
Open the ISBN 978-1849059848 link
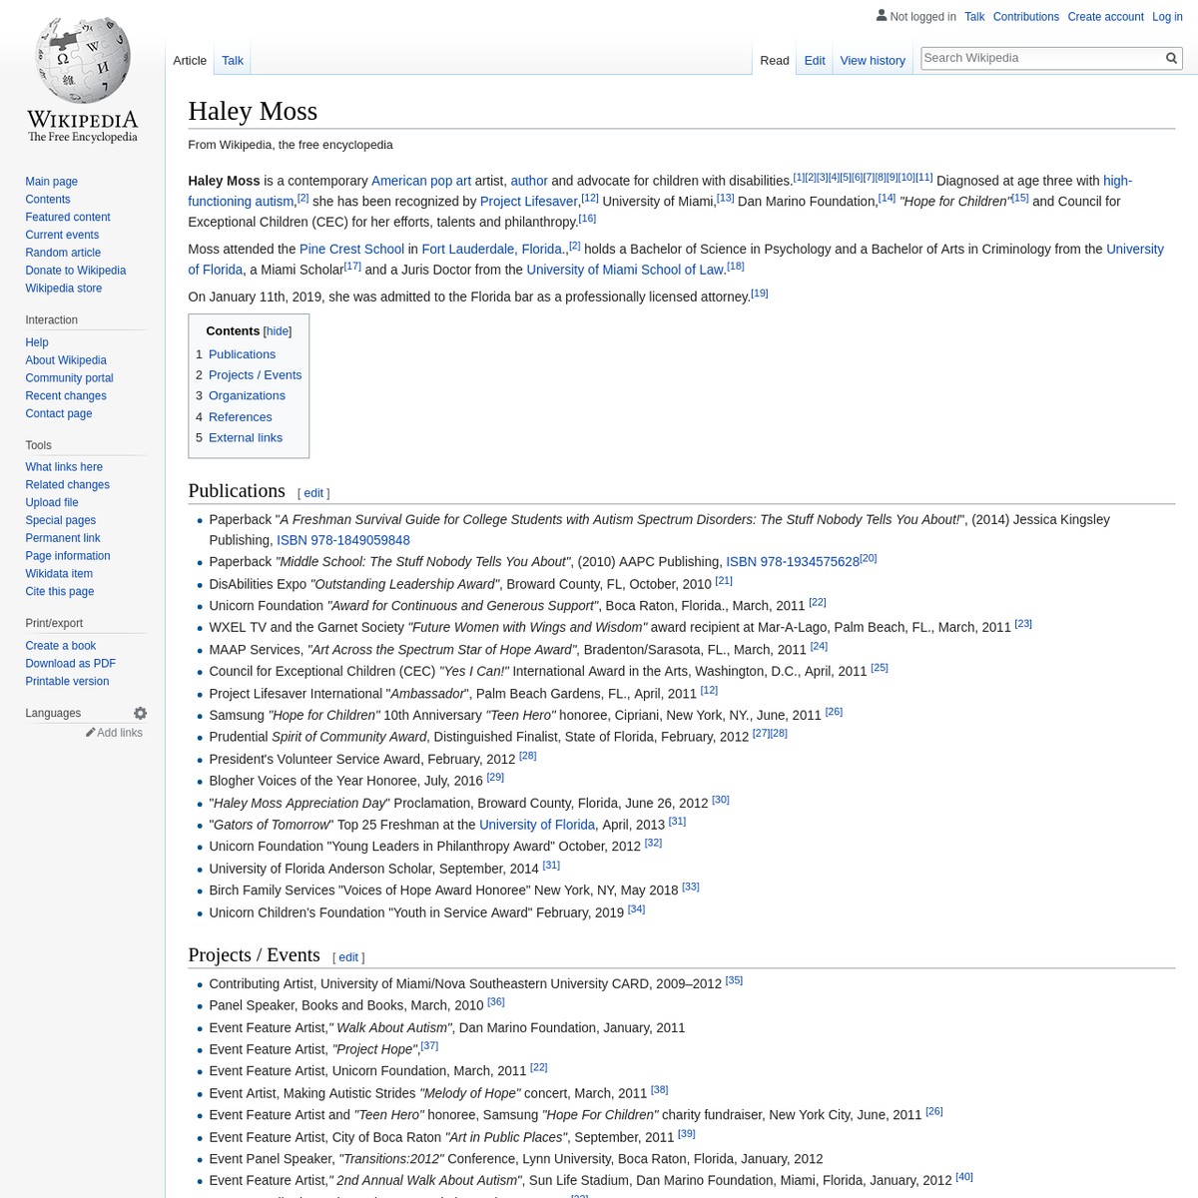tap(342, 539)
